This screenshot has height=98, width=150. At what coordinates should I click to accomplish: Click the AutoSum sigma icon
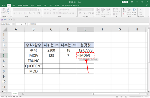click(x=123, y=9)
